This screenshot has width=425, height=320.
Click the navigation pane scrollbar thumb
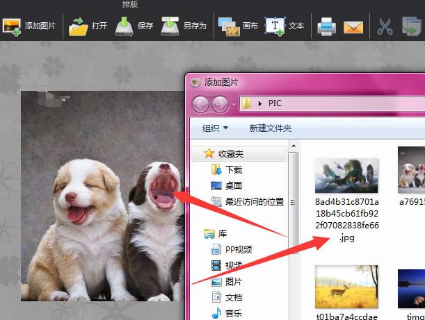coord(294,203)
